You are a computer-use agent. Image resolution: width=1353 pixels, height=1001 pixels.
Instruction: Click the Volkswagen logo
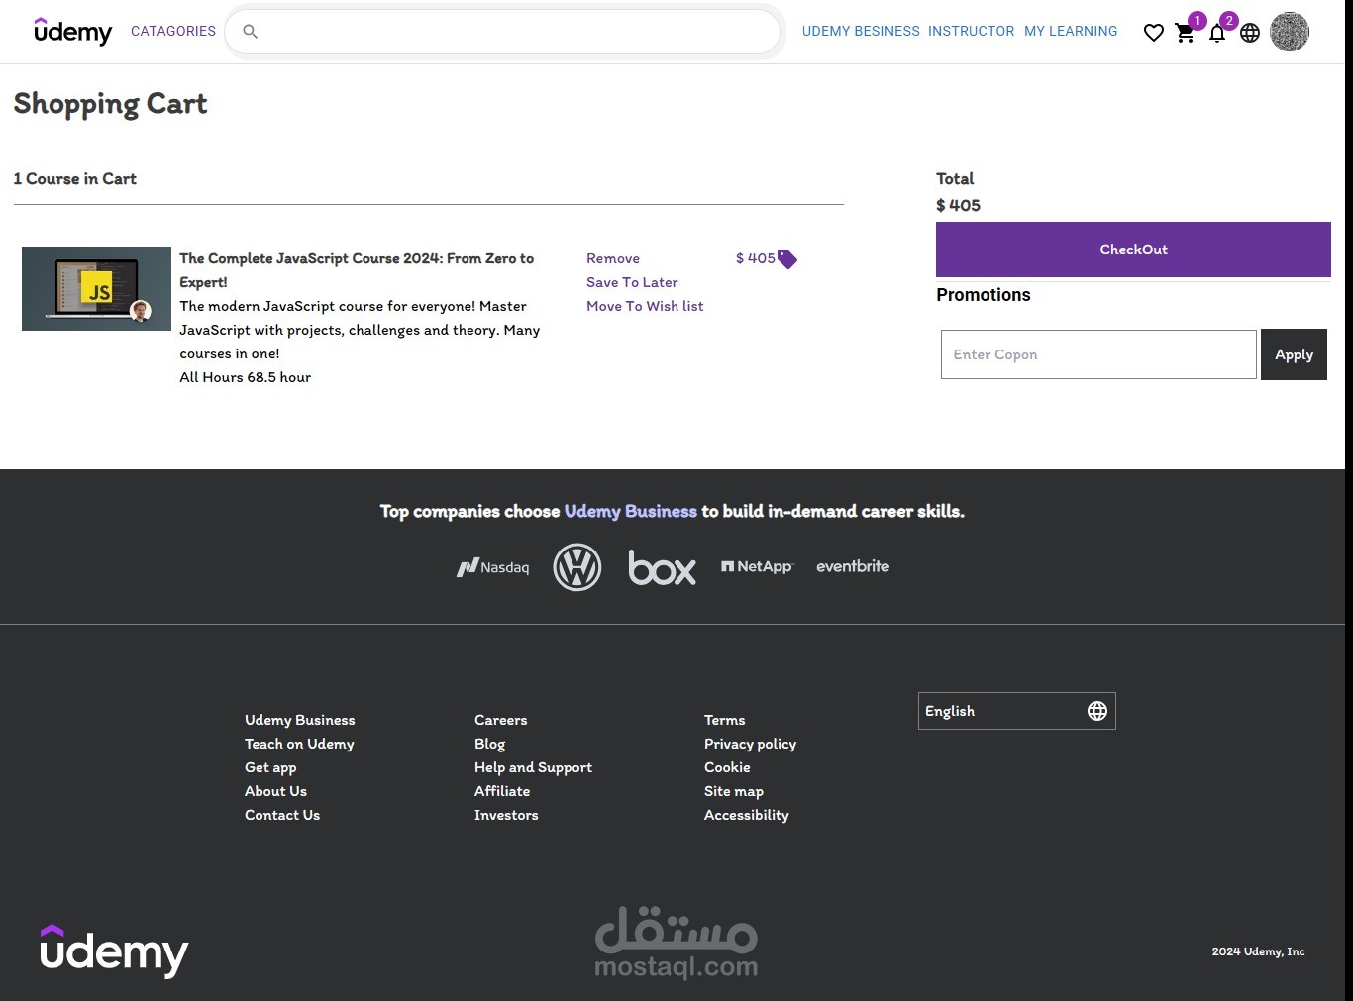[577, 567]
